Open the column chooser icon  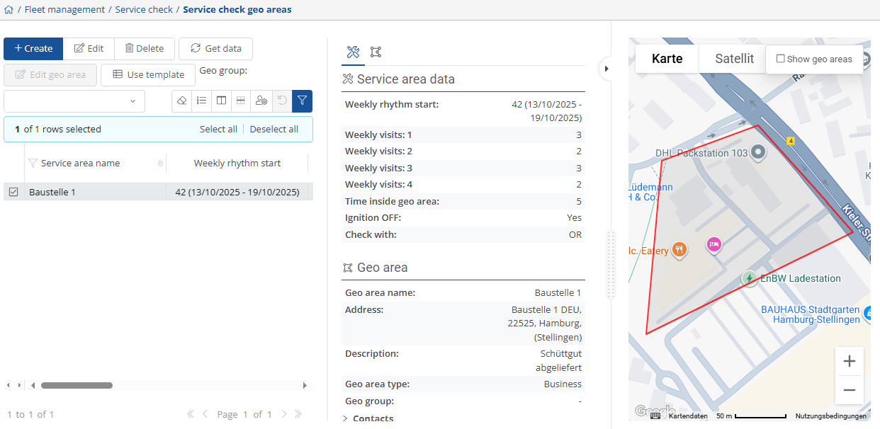click(222, 101)
